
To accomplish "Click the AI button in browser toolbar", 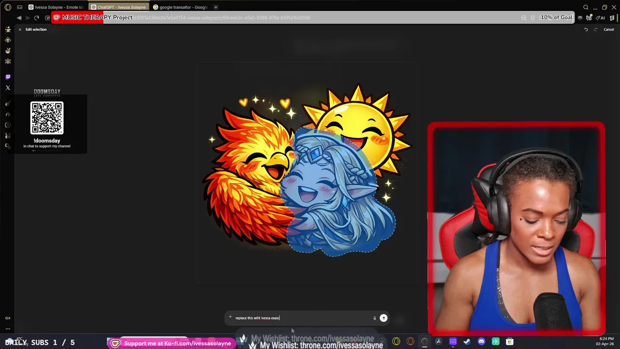I will (601, 18).
